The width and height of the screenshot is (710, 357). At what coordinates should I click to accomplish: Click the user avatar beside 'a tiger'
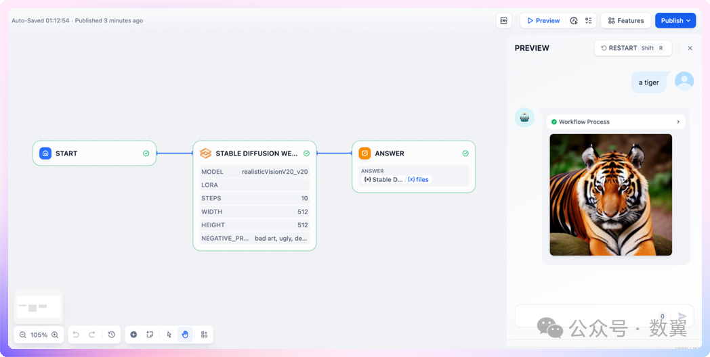click(684, 81)
